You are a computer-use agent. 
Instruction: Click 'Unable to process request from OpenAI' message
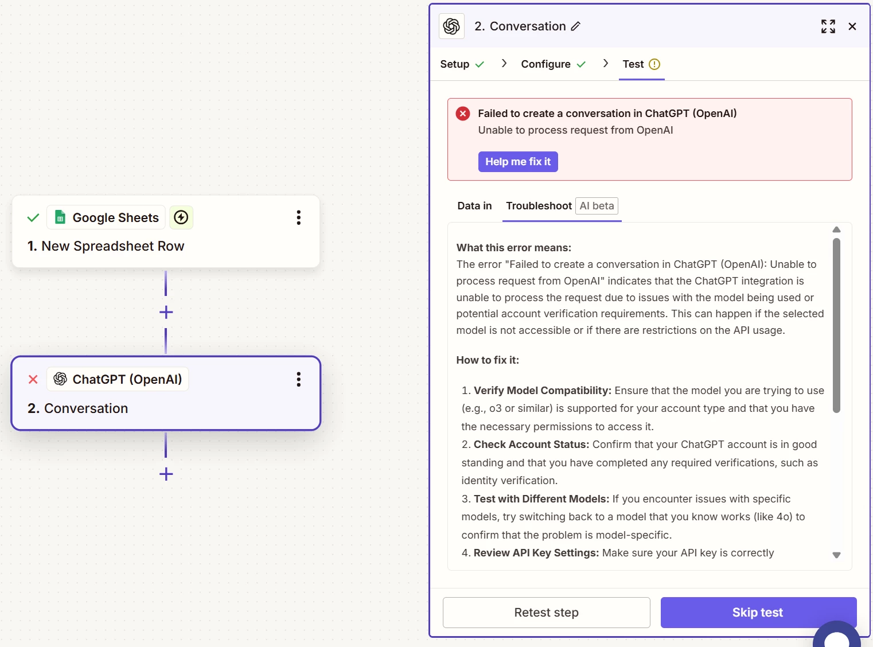pyautogui.click(x=575, y=130)
